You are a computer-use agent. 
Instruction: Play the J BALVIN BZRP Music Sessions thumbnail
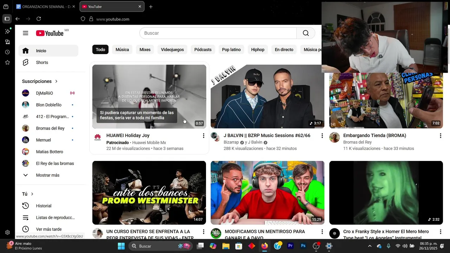point(268,96)
